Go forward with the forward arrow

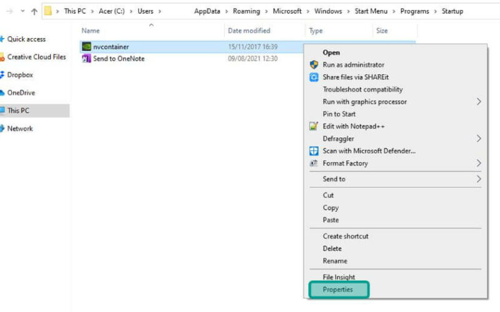[x=10, y=11]
